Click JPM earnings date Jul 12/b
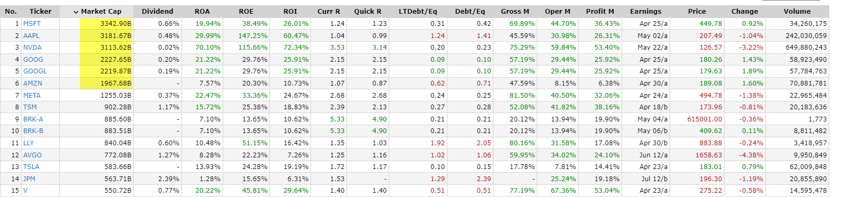Screen dimensions: 842x197 tap(655, 179)
